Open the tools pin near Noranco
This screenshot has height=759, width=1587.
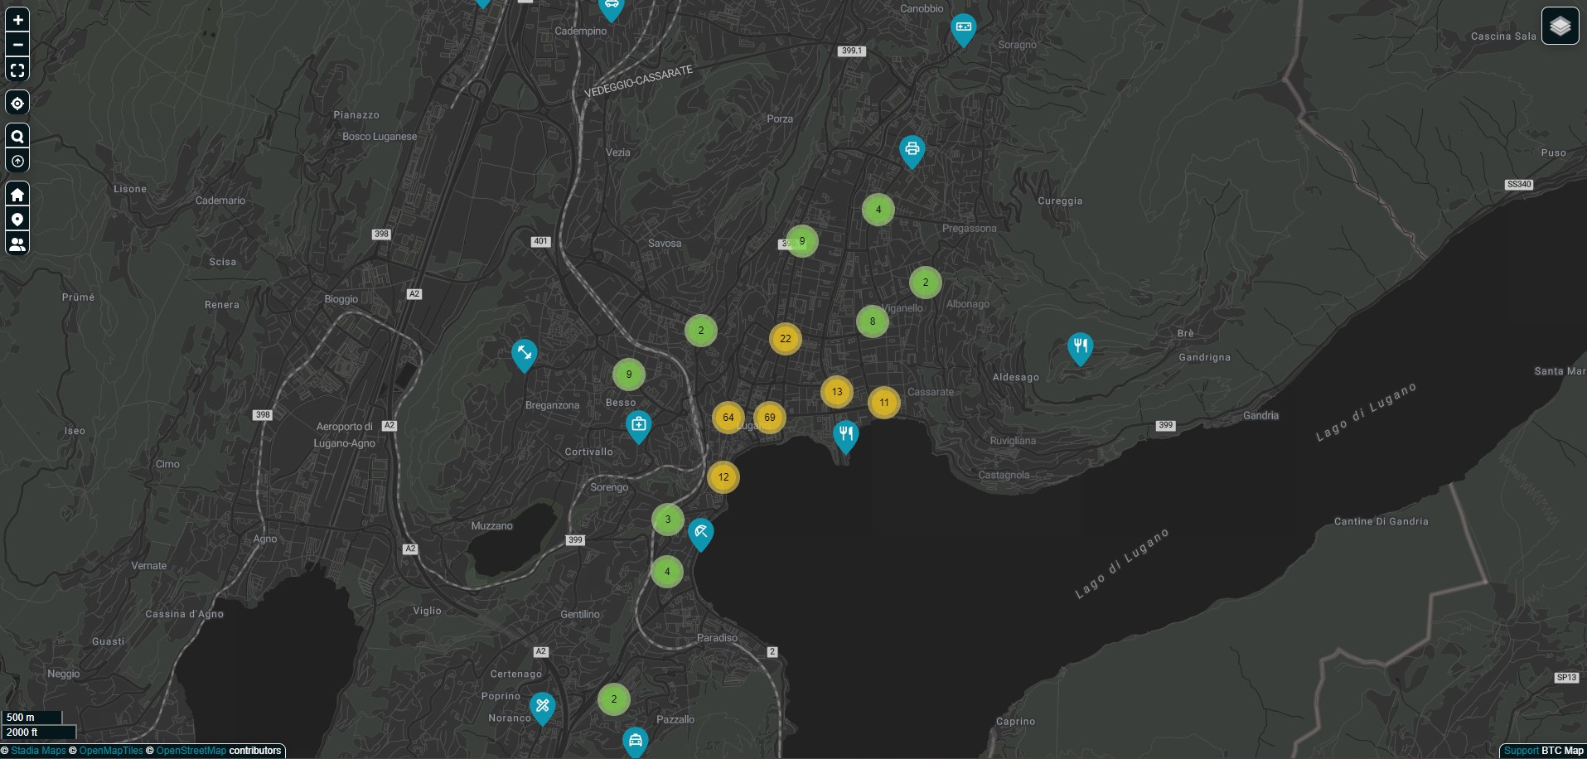pos(542,703)
